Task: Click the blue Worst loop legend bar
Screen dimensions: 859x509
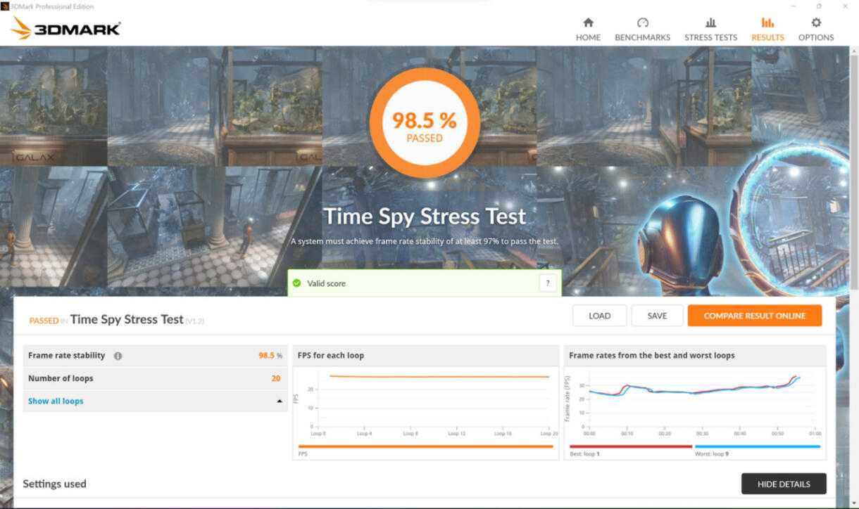Action: click(757, 446)
